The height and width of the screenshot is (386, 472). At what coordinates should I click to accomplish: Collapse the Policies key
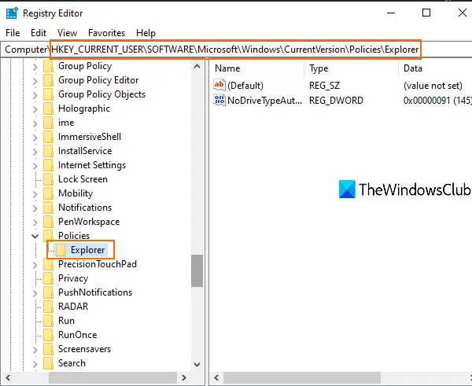(35, 236)
